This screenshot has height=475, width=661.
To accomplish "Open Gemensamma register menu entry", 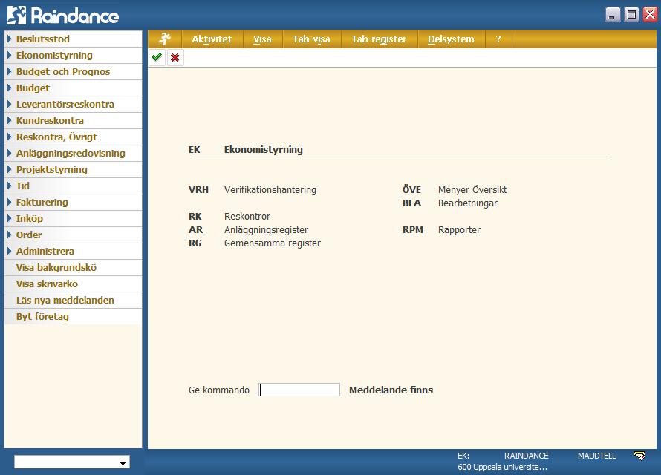I will coord(273,243).
